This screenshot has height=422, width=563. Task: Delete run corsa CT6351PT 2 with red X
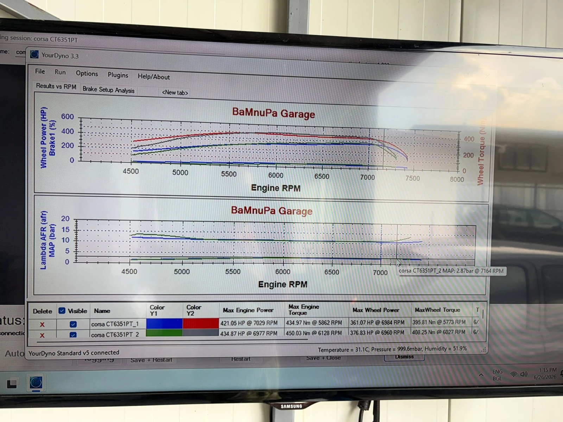pyautogui.click(x=42, y=335)
